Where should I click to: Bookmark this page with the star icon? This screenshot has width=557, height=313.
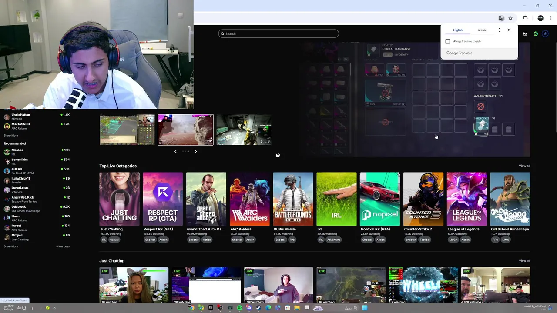tap(510, 18)
